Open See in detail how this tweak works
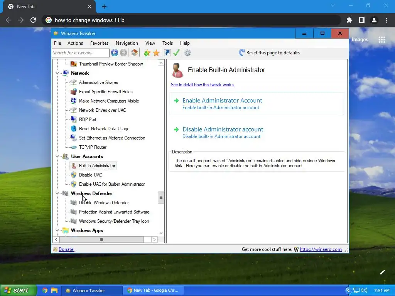Screen dimensions: 395x296 (202, 85)
